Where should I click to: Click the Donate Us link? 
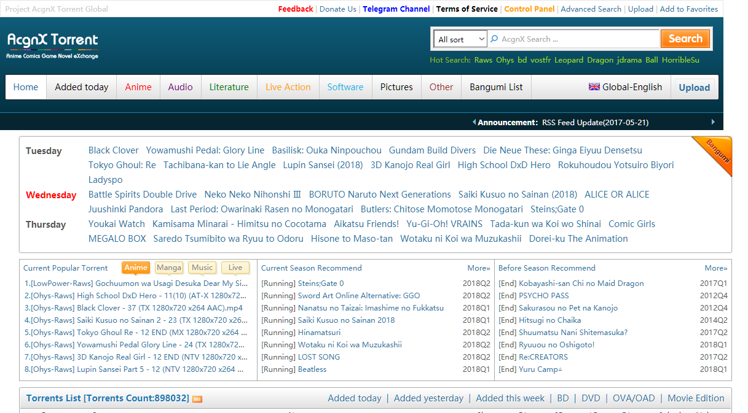click(x=338, y=9)
